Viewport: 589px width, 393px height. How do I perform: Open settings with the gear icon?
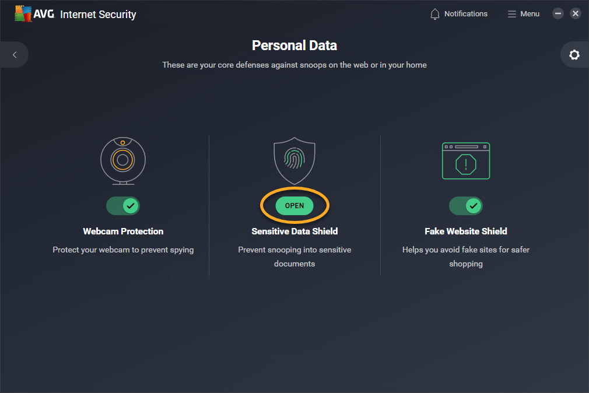(x=574, y=55)
